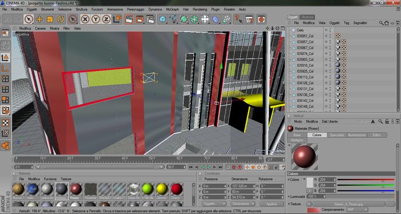Select the Rotate tool icon
401x214 pixels.
click(x=61, y=19)
